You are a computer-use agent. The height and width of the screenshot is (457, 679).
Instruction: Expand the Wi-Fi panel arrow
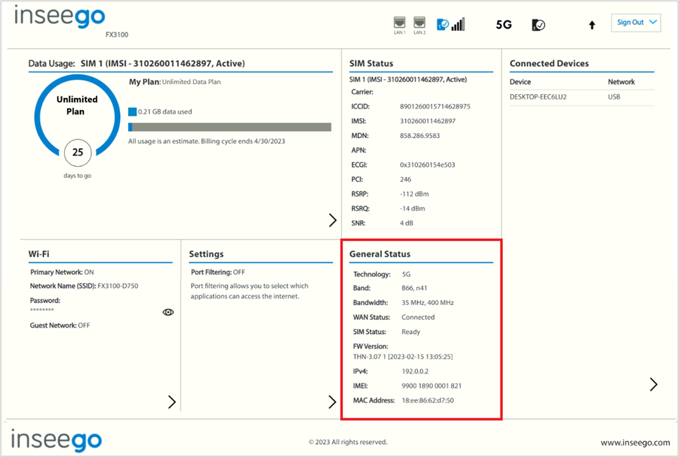171,402
